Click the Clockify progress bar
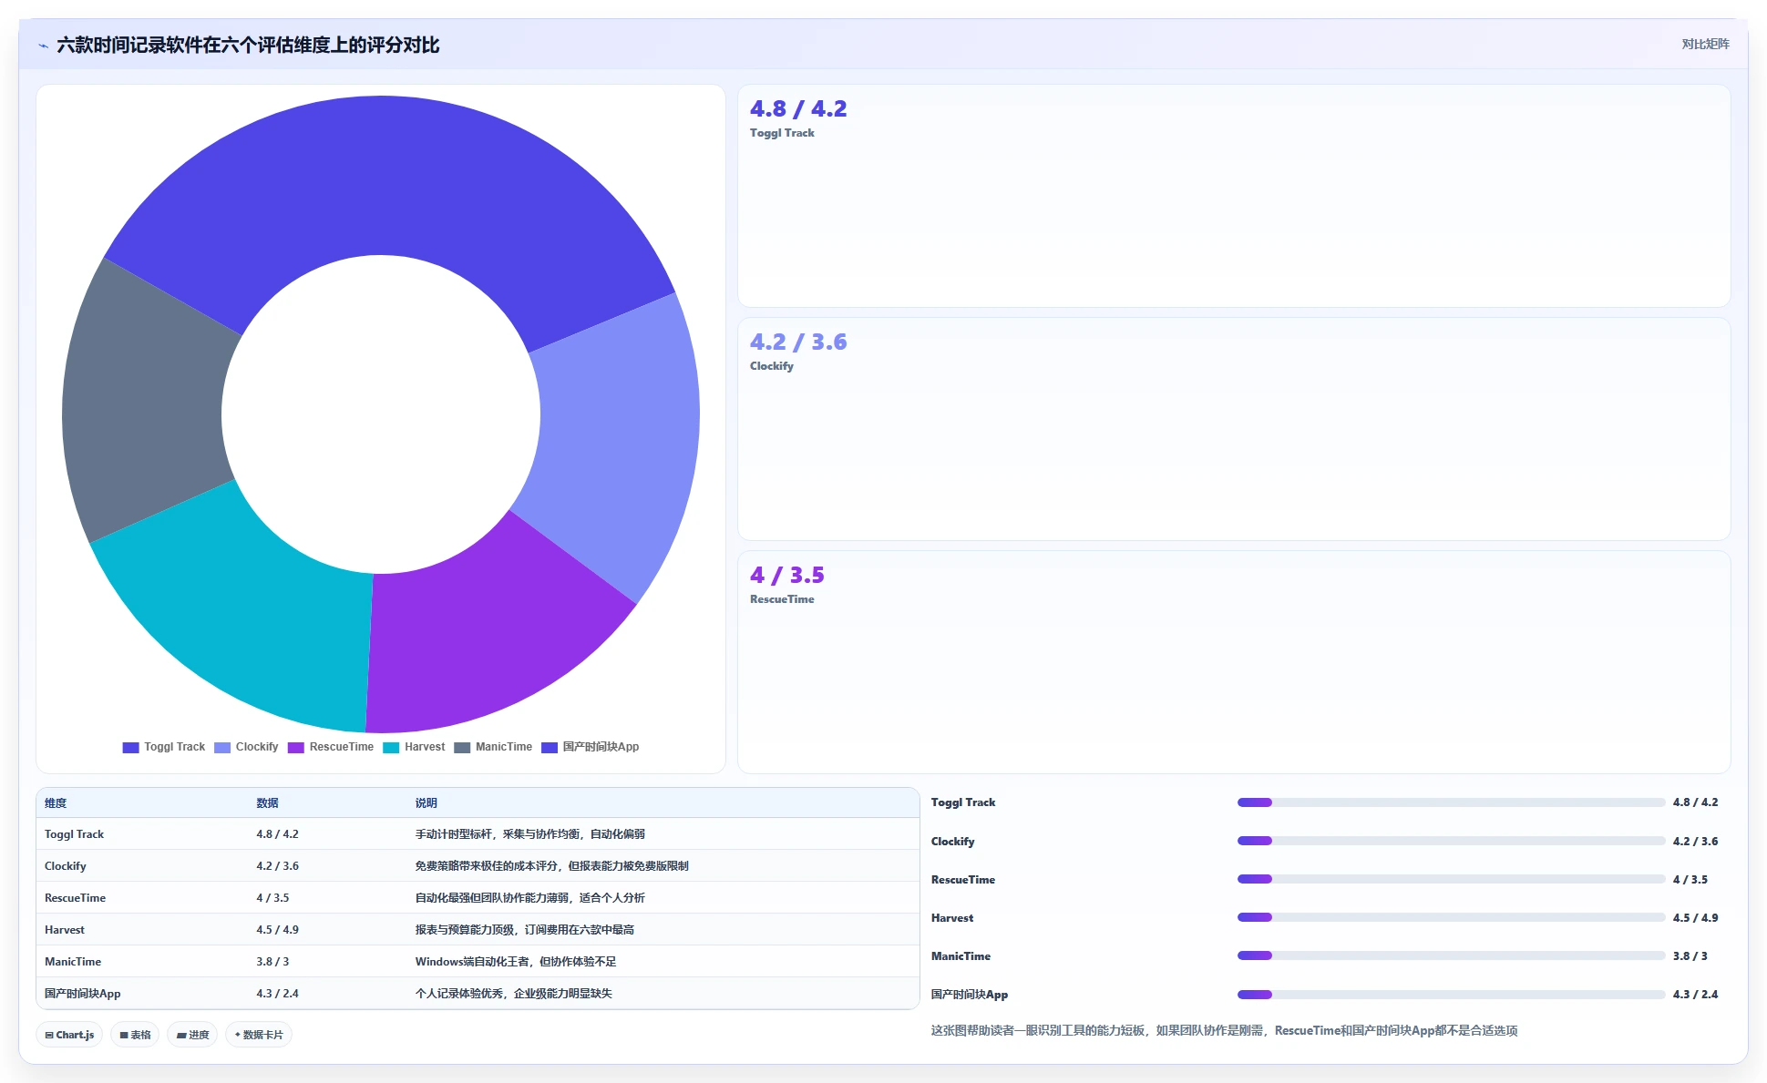The image size is (1767, 1083). (1451, 841)
